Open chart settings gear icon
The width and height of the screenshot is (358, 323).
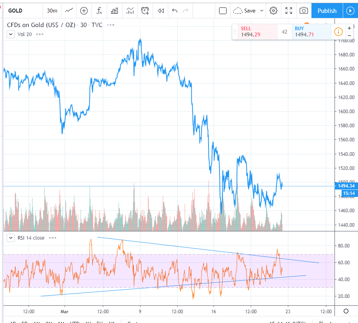pyautogui.click(x=273, y=11)
